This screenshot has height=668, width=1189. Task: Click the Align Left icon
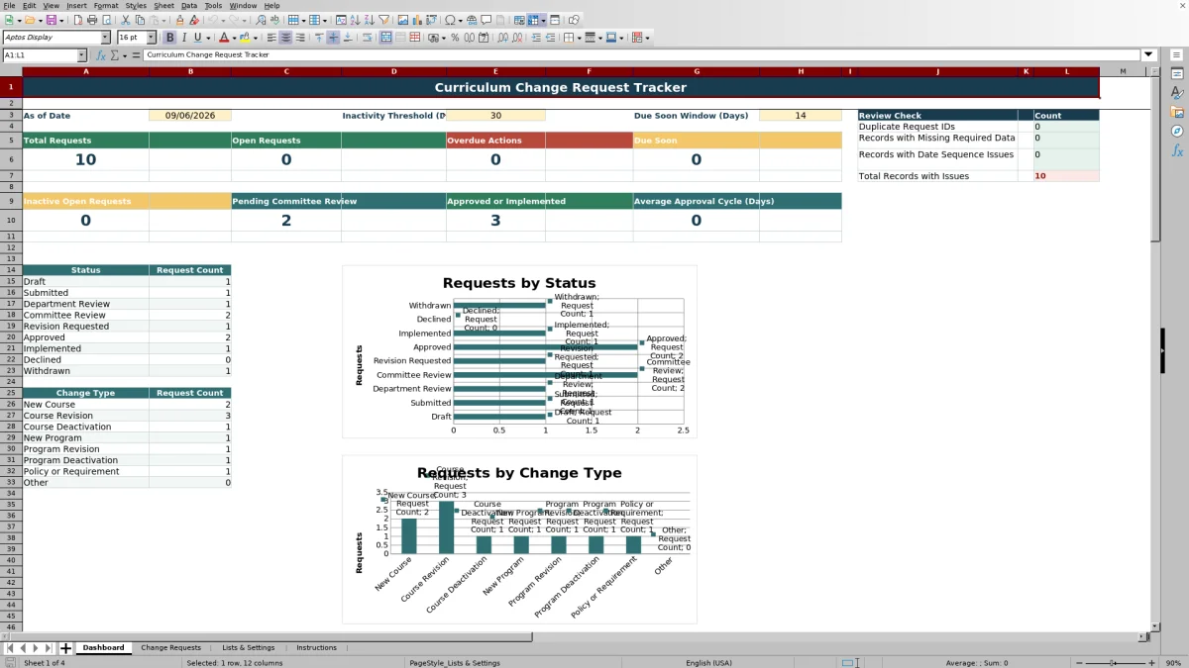pyautogui.click(x=270, y=38)
